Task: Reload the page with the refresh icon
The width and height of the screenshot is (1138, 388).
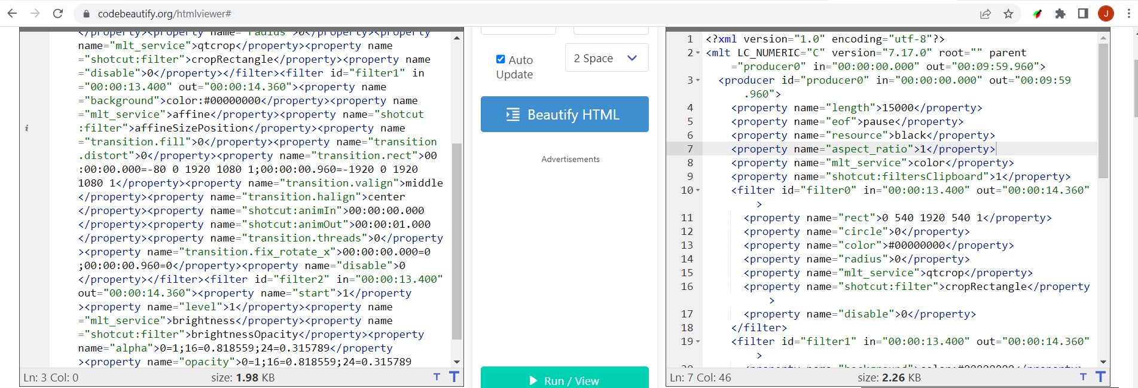Action: (58, 13)
